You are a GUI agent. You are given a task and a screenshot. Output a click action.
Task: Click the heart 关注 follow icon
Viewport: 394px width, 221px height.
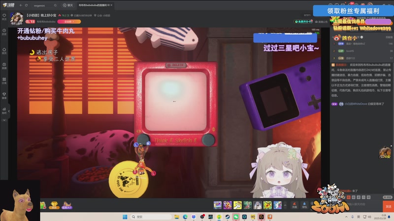[x=4, y=17]
